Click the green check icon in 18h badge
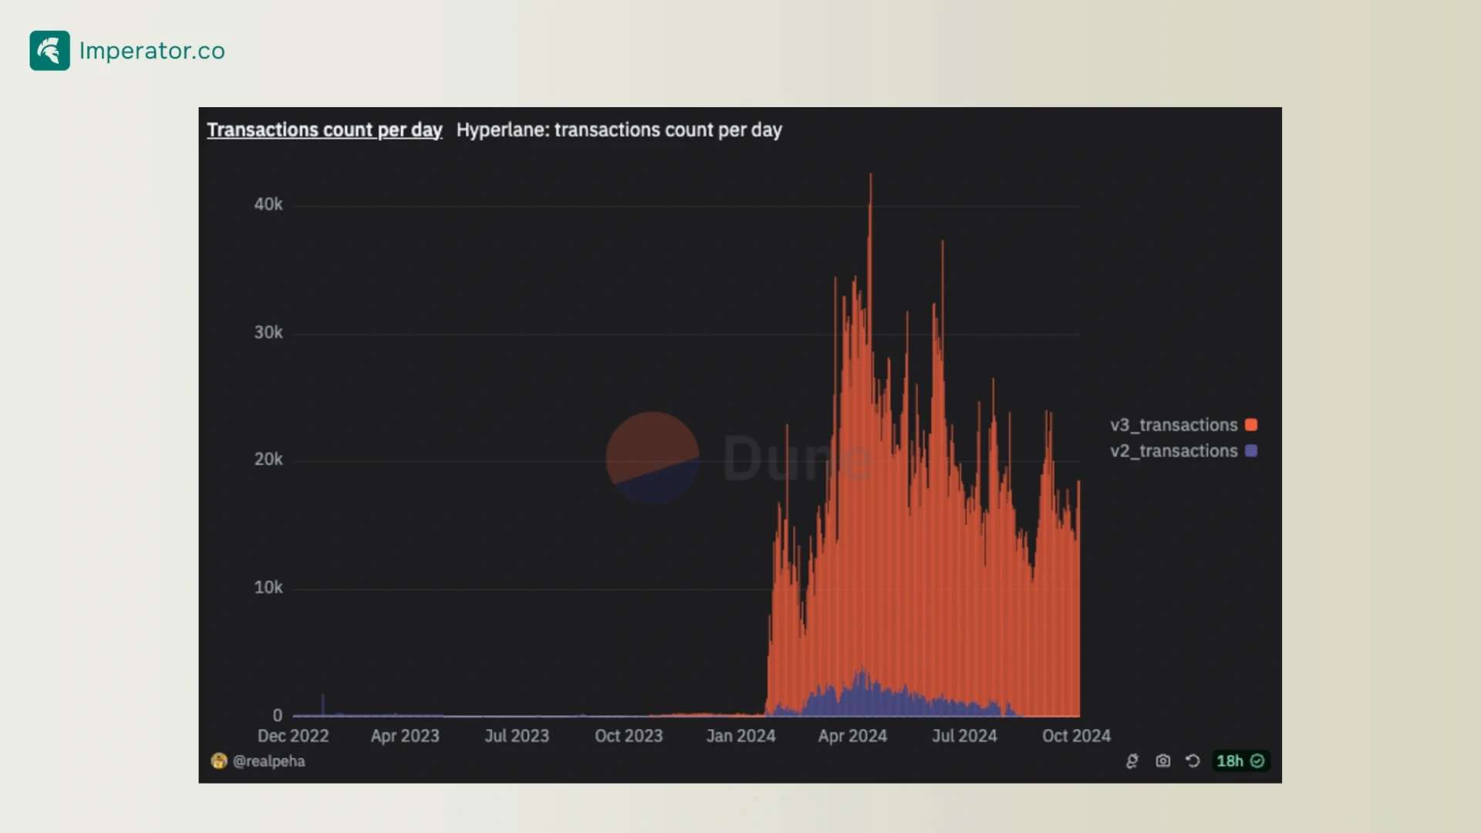 coord(1257,761)
